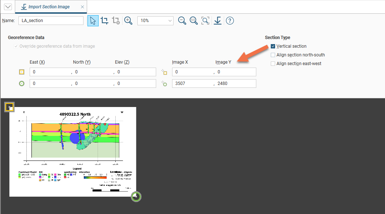385x214 pixels.
Task: Click the section image preview thumbnail
Action: [73, 151]
